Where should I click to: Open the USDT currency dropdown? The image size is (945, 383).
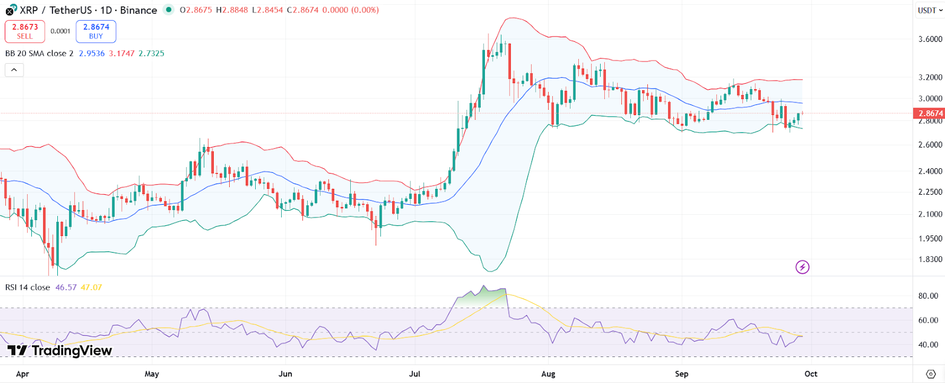pyautogui.click(x=930, y=10)
